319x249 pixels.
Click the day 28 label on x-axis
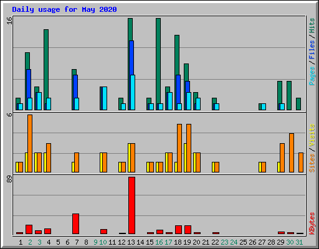[x=271, y=242]
